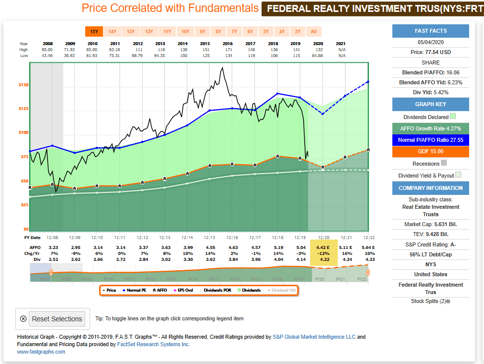Viewport: 484px width, 364px height.
Task: Click the Recessions gray swatch
Action: 444,163
